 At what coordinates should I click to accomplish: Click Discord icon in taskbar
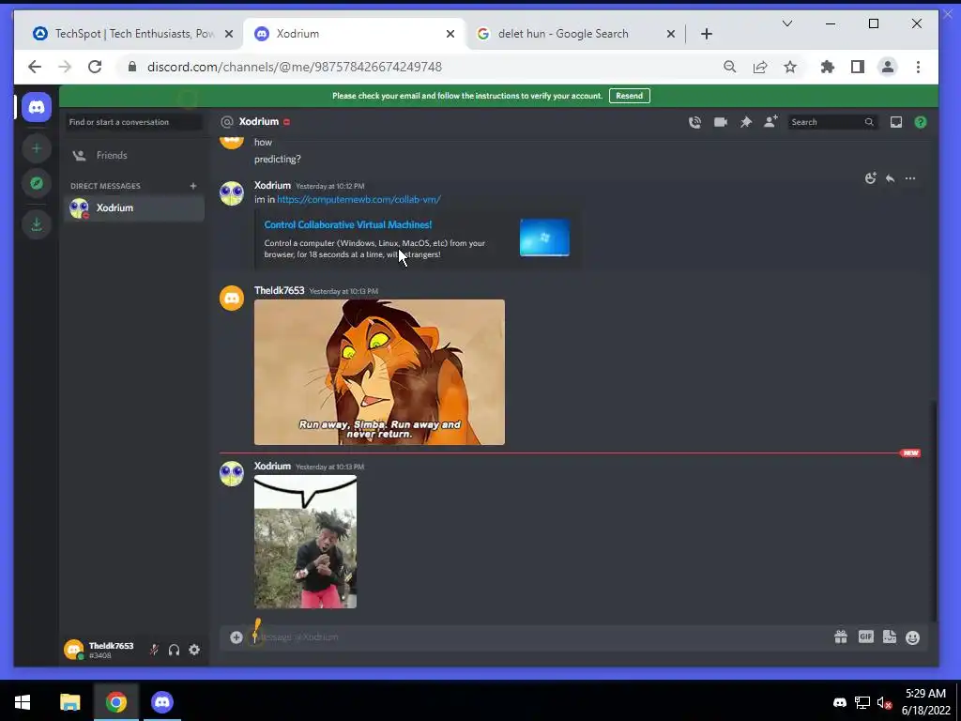click(162, 702)
